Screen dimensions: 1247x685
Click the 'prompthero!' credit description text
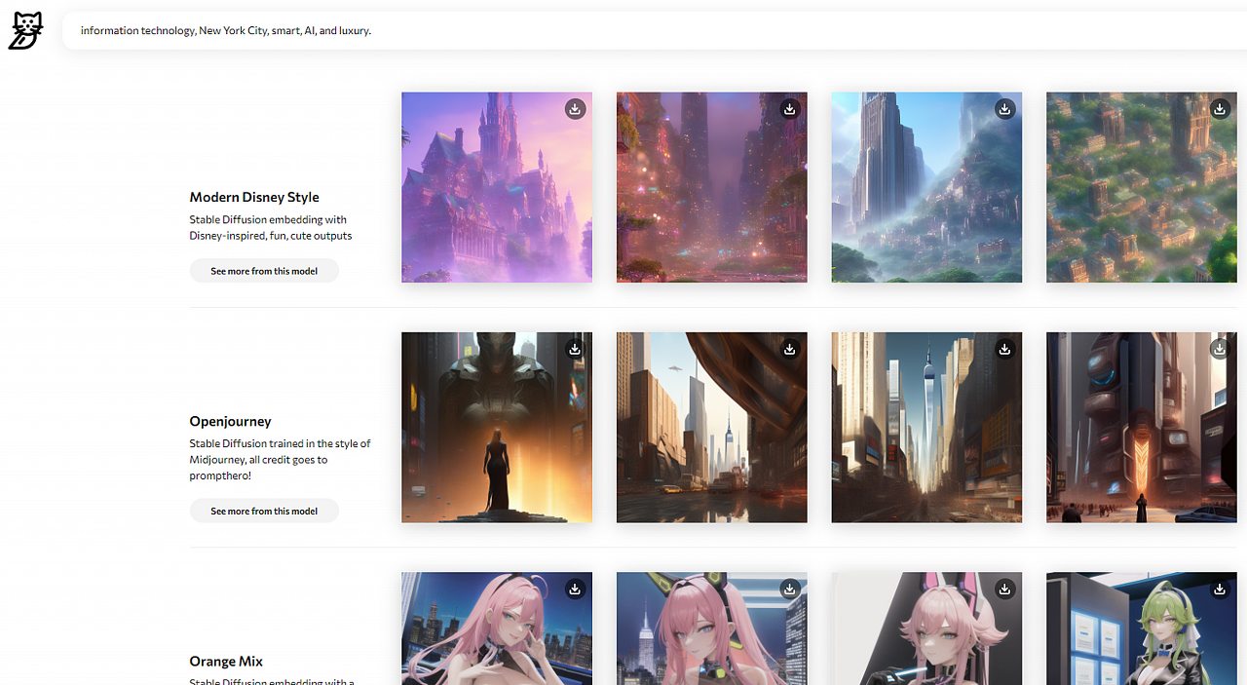(x=281, y=459)
